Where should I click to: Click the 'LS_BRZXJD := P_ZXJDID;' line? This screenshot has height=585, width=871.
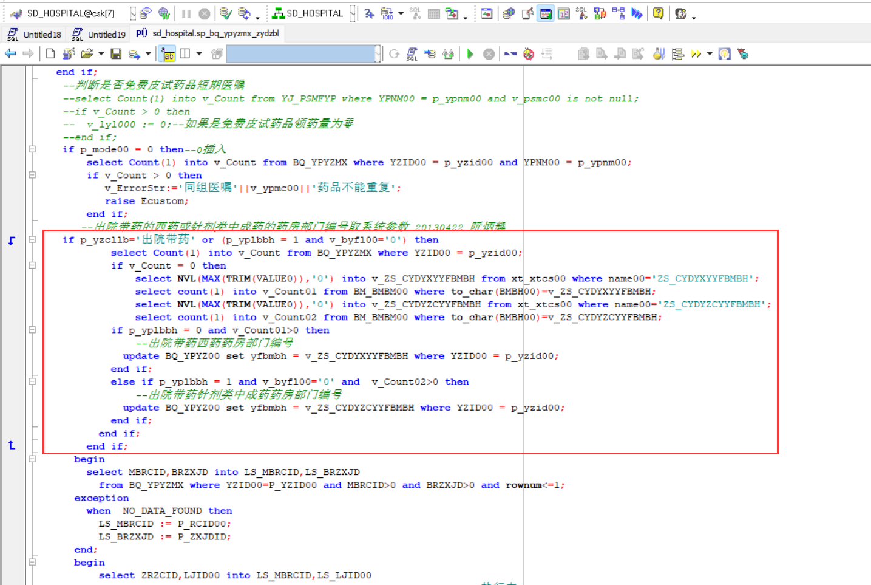(x=164, y=536)
